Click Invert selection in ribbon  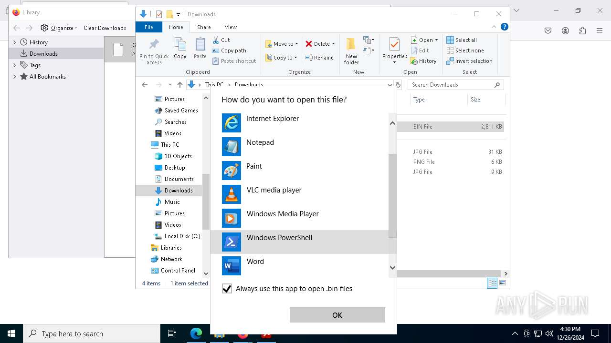pos(469,61)
